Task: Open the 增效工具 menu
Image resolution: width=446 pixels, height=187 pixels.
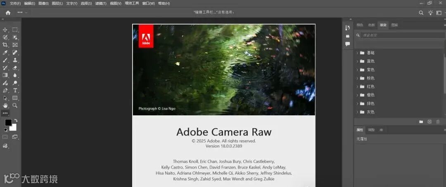Action: (132, 3)
